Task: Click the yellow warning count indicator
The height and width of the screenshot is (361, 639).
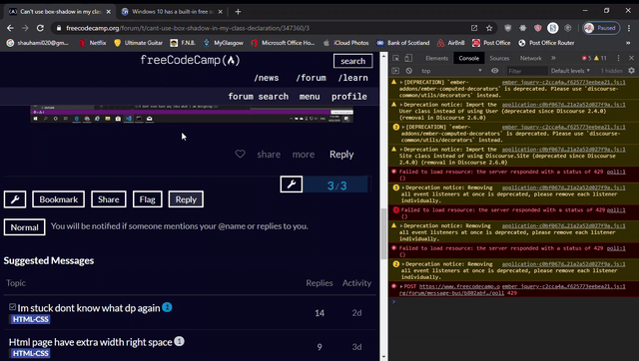Action: (601, 58)
